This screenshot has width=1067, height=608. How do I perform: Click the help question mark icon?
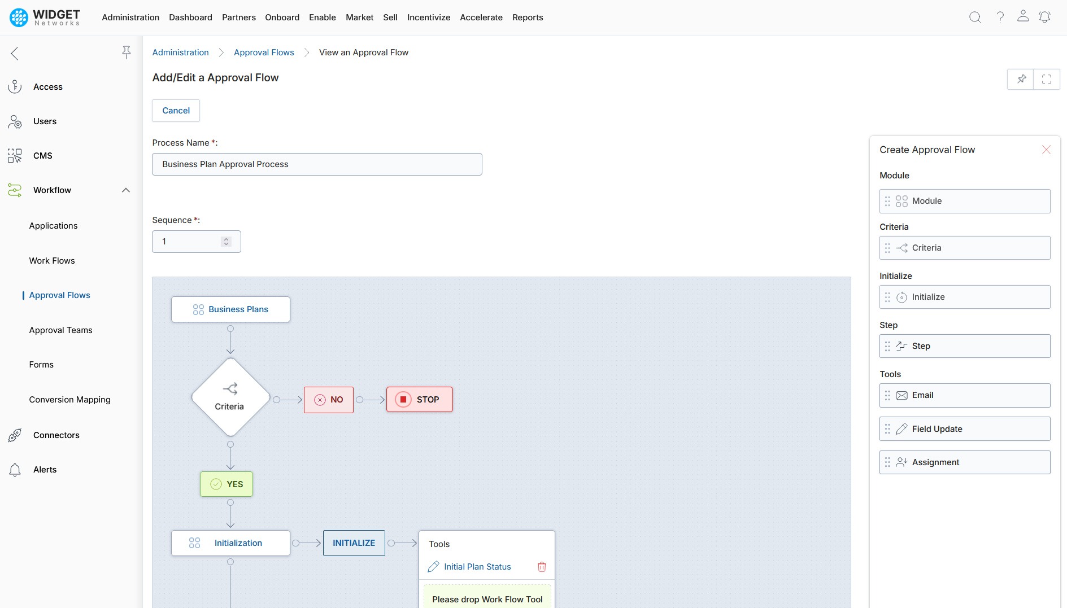[x=1000, y=18]
